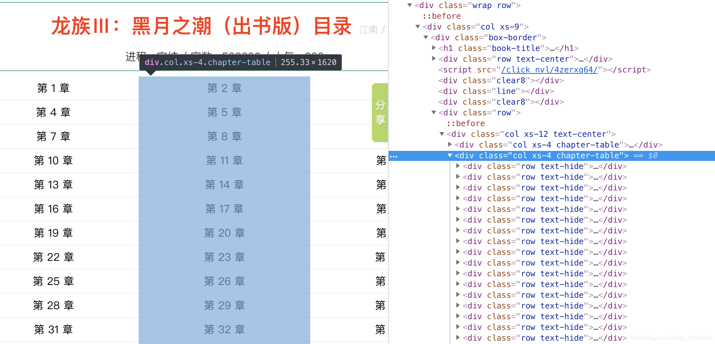This screenshot has width=715, height=344.
Task: Expand the div class="row text-center" node
Action: pos(434,59)
